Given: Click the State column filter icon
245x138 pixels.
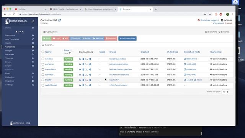Looking at the screenshot, I should click(x=70, y=54).
